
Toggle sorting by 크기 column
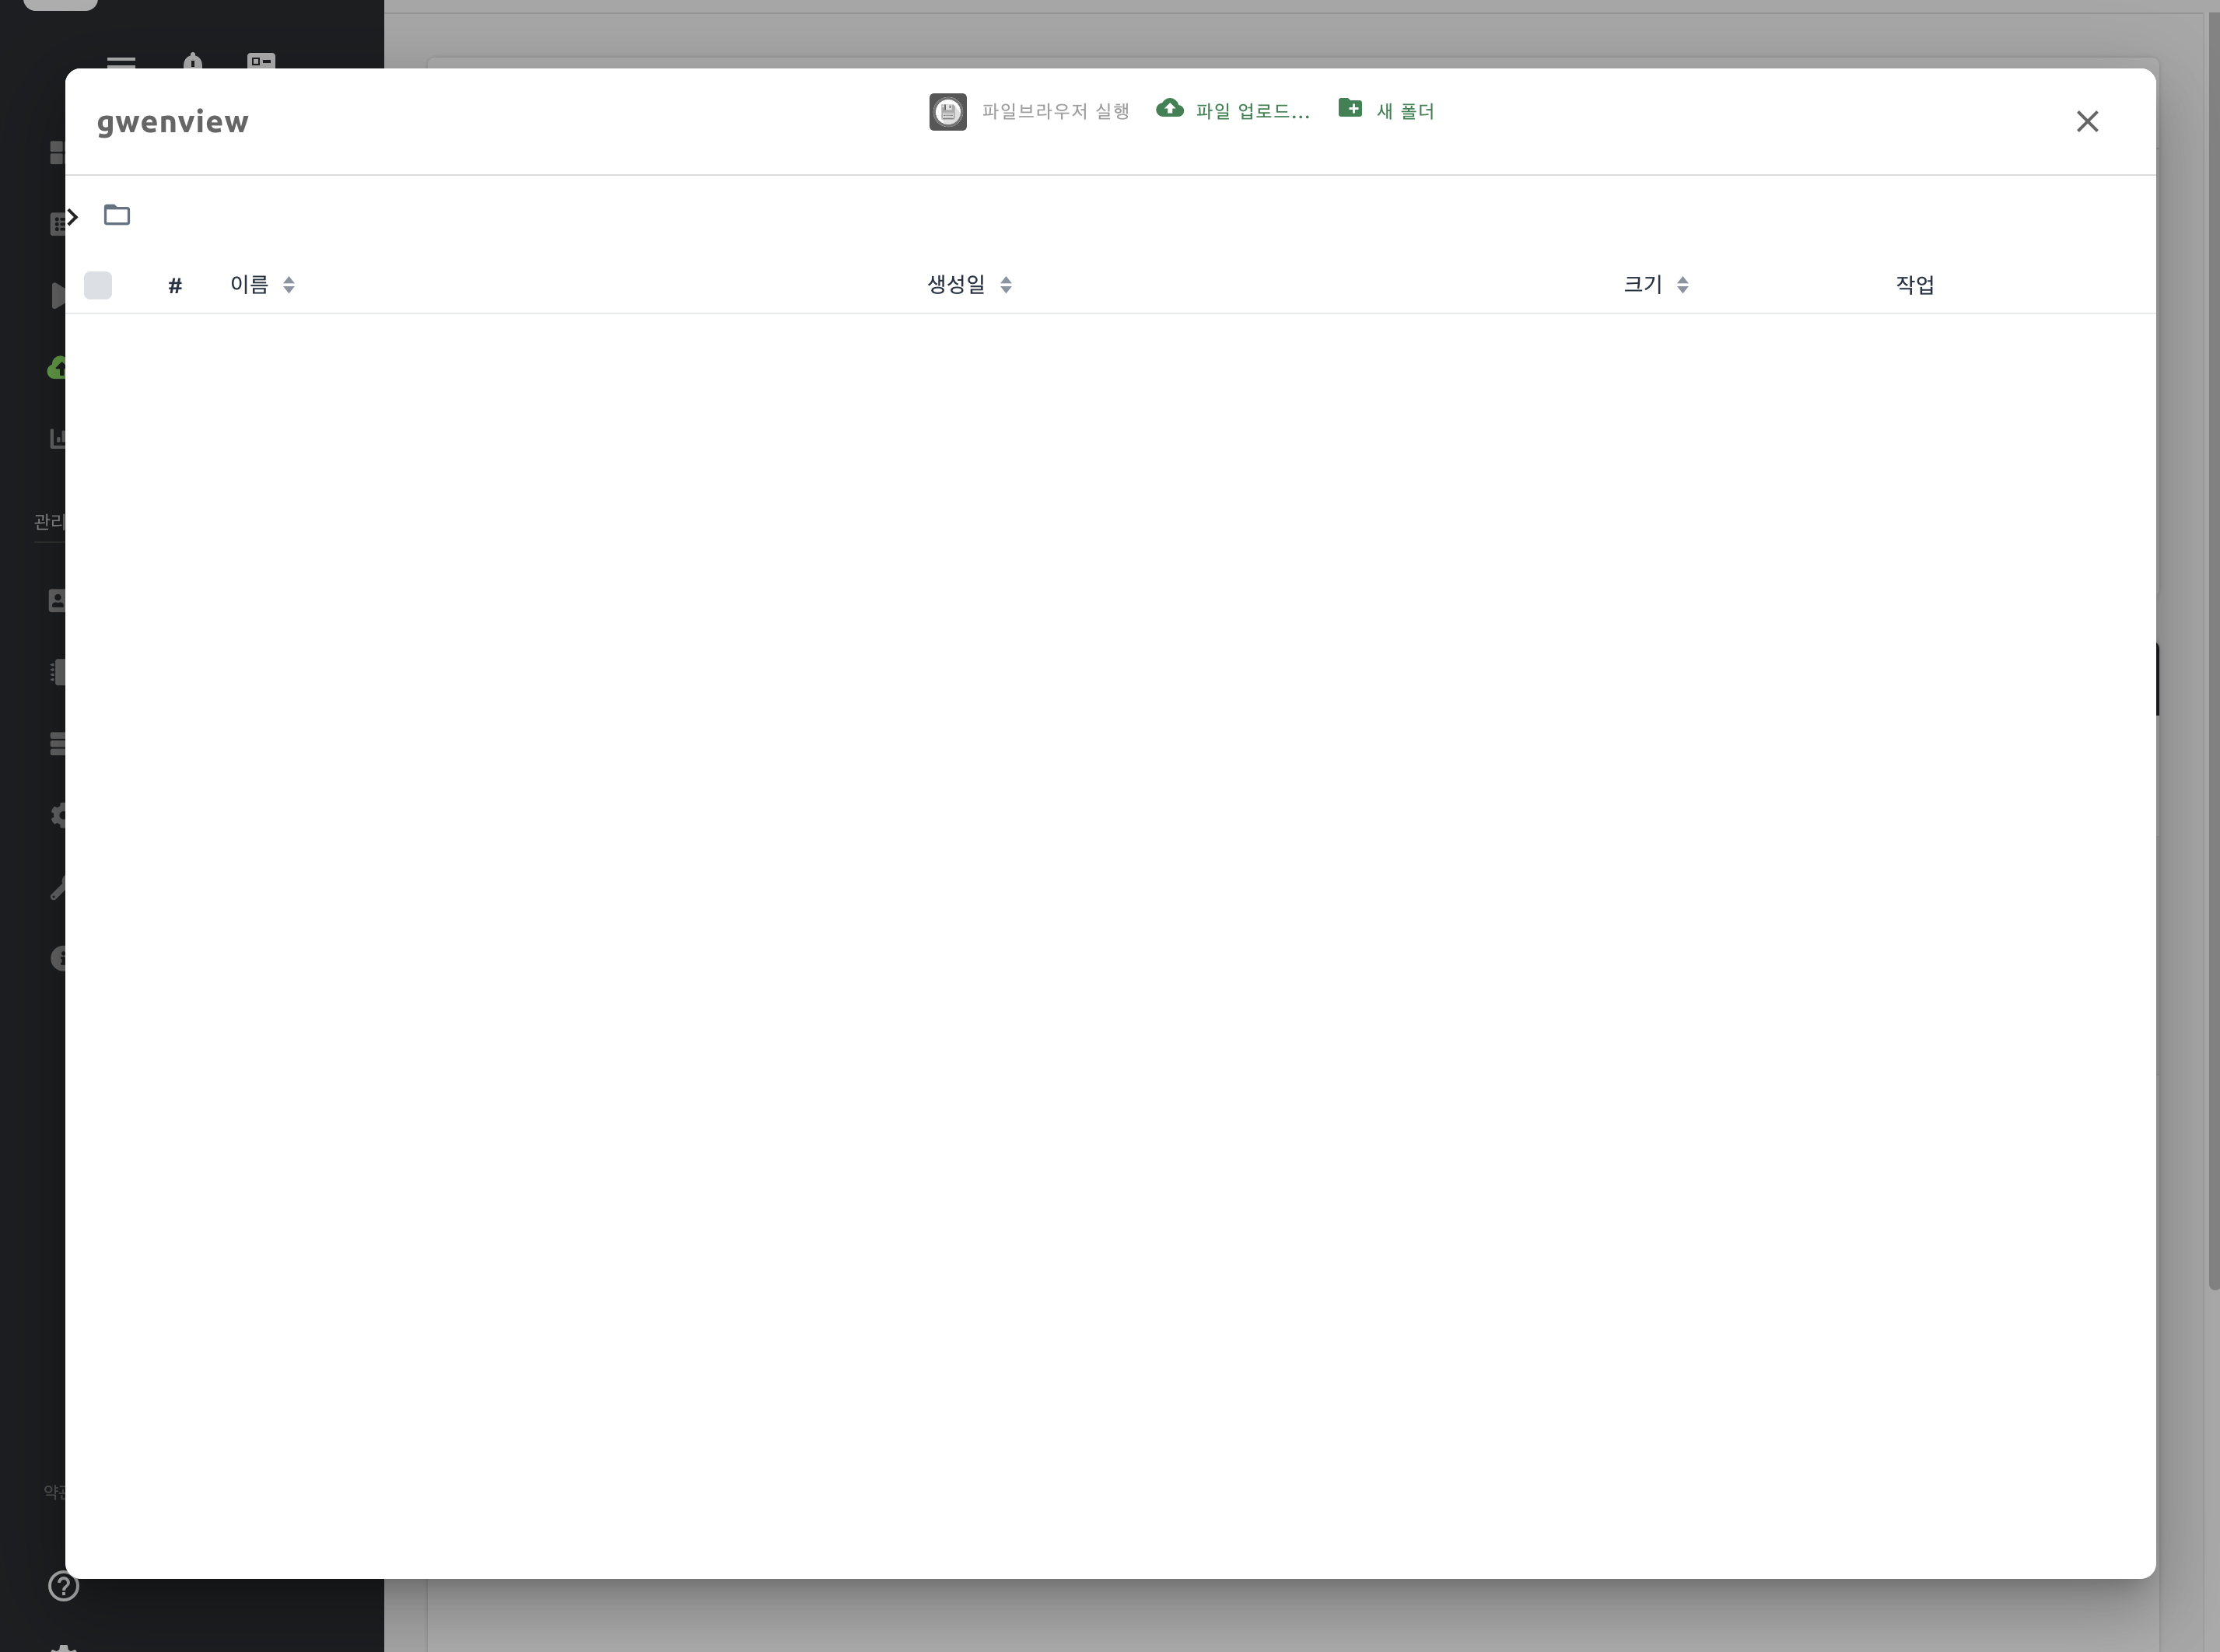click(1683, 284)
